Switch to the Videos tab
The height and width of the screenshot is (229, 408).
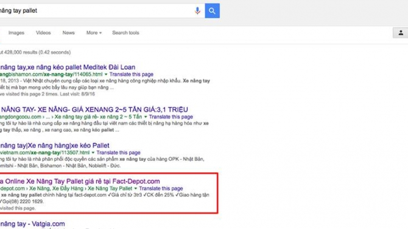43,33
